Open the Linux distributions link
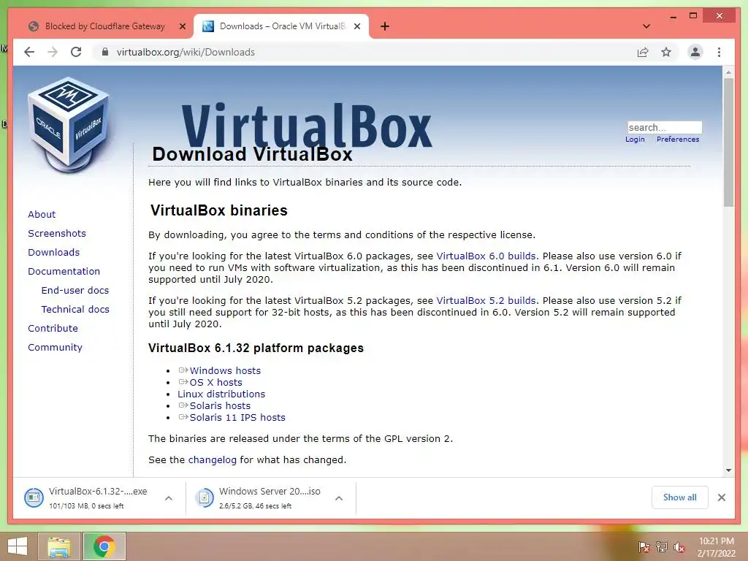 [x=221, y=394]
